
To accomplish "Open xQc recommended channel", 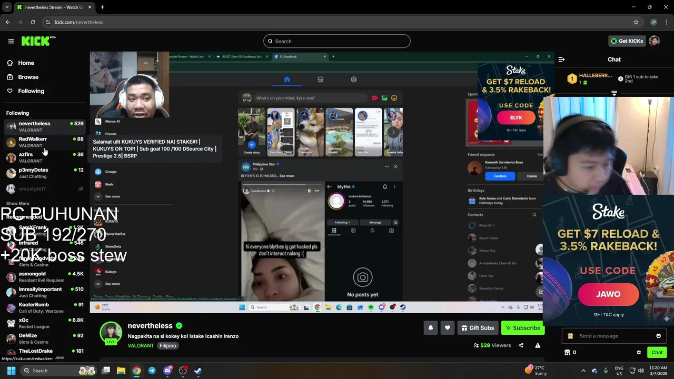I will (x=45, y=323).
